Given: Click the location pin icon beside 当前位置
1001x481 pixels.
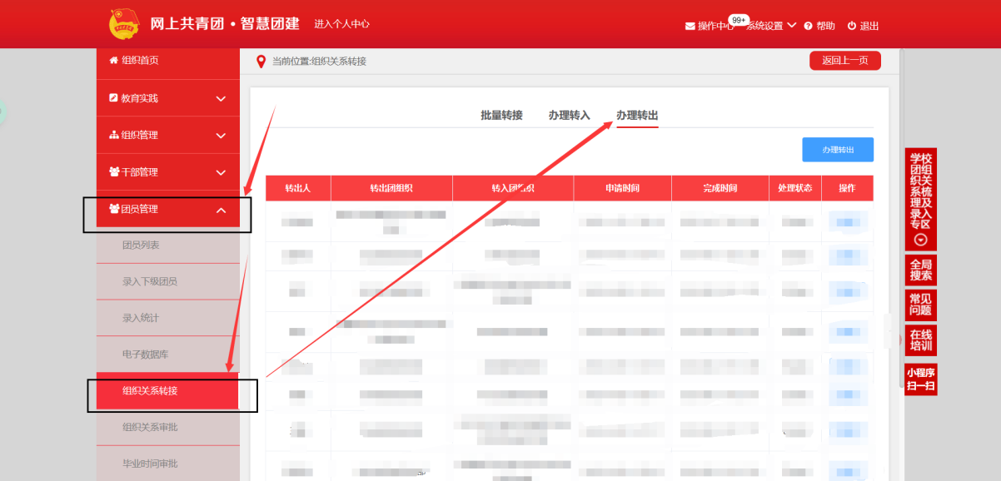Looking at the screenshot, I should (261, 62).
